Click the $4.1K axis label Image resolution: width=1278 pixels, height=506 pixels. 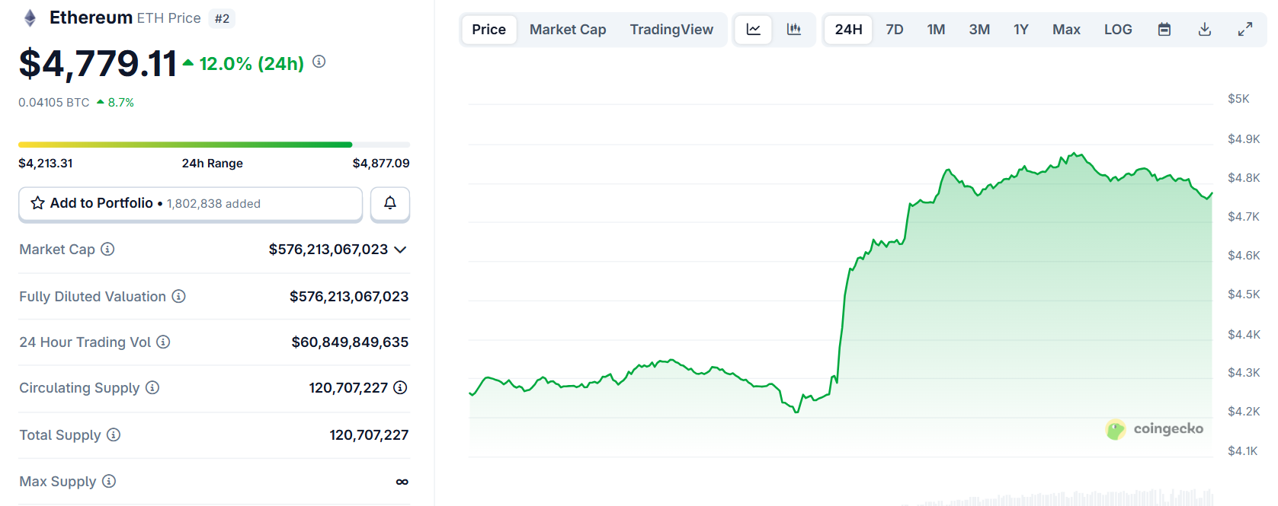point(1242,450)
